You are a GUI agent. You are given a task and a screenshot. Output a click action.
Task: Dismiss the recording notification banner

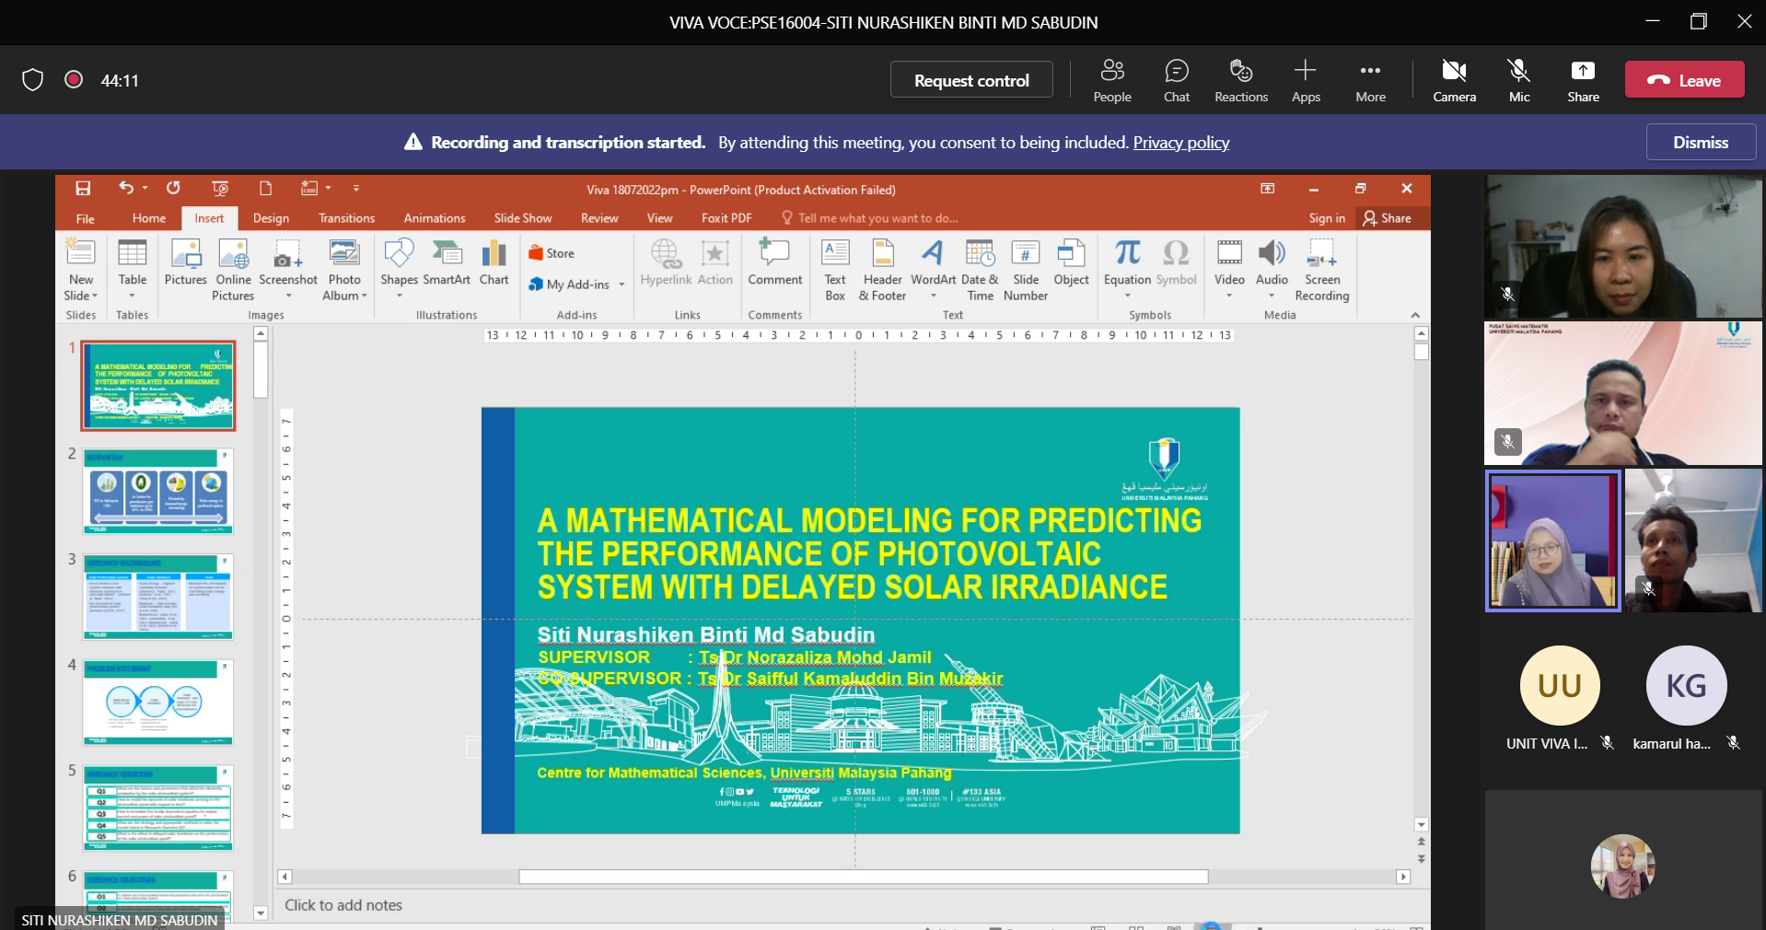click(1701, 142)
